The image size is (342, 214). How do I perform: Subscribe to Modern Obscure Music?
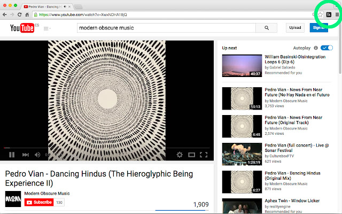39,202
